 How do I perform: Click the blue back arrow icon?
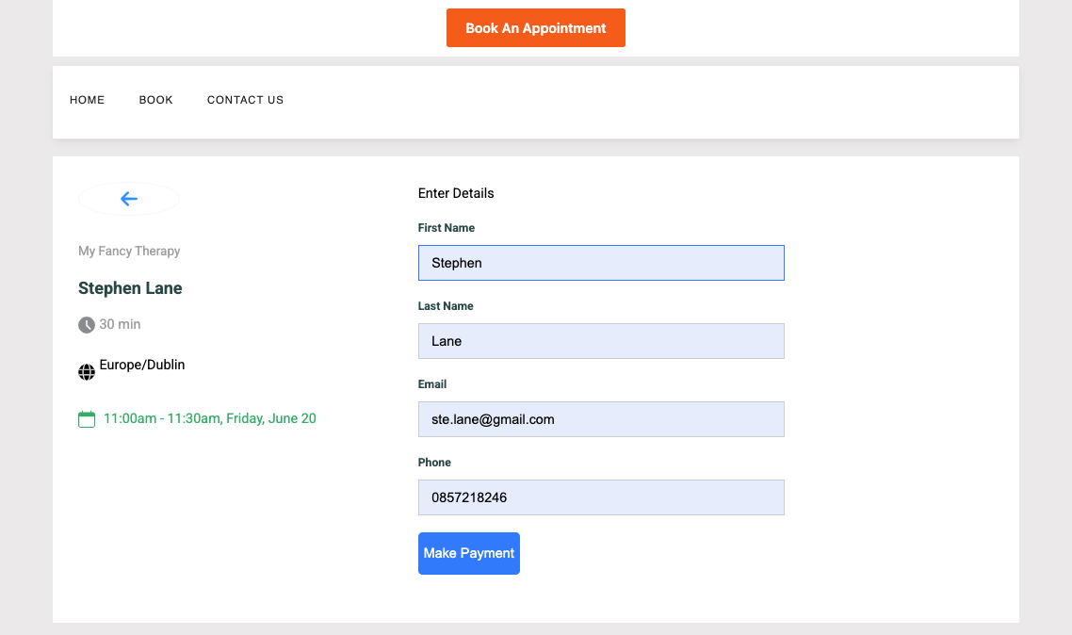click(128, 199)
